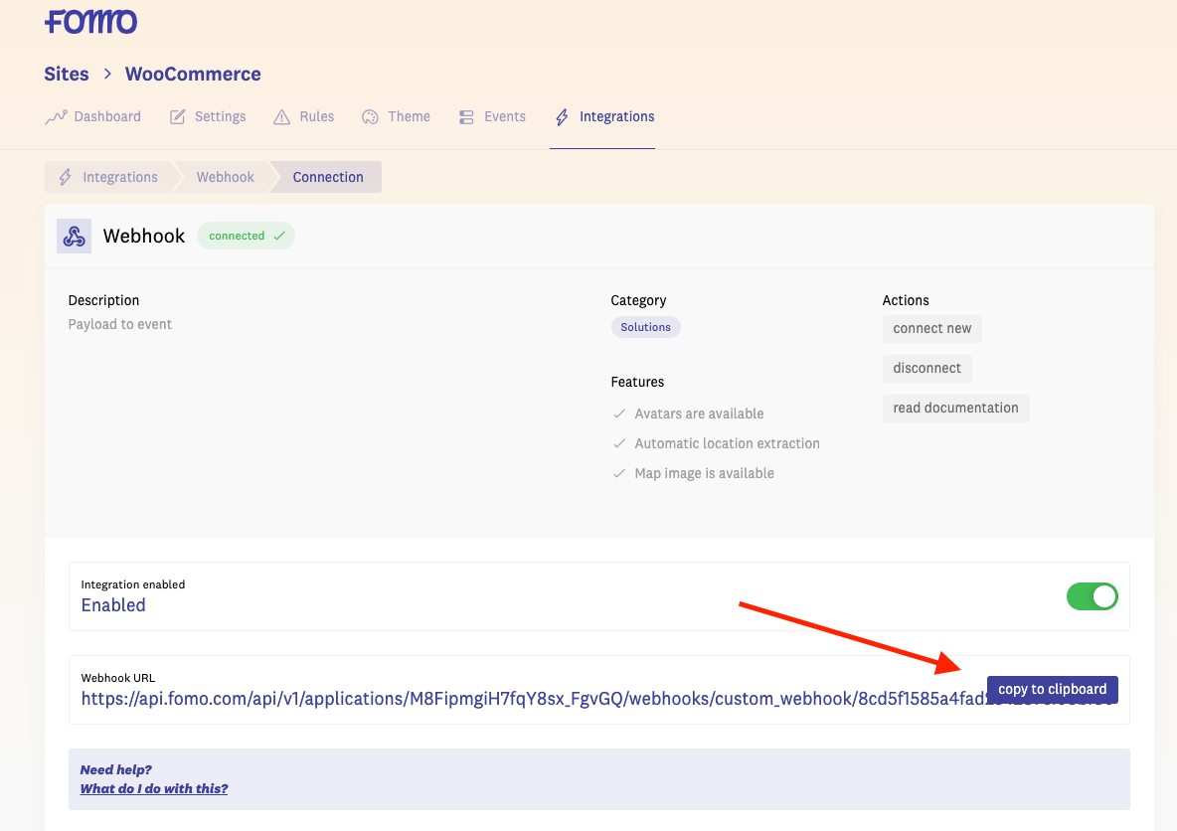This screenshot has width=1177, height=831.
Task: Click the Payload to event description text
Action: tap(120, 324)
